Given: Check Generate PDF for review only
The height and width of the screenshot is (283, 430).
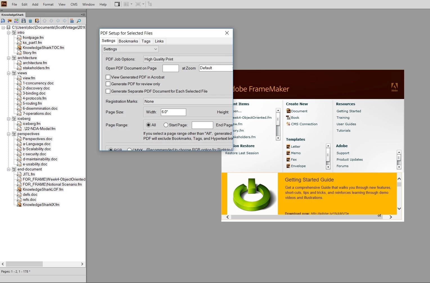Looking at the screenshot, I should (x=108, y=84).
